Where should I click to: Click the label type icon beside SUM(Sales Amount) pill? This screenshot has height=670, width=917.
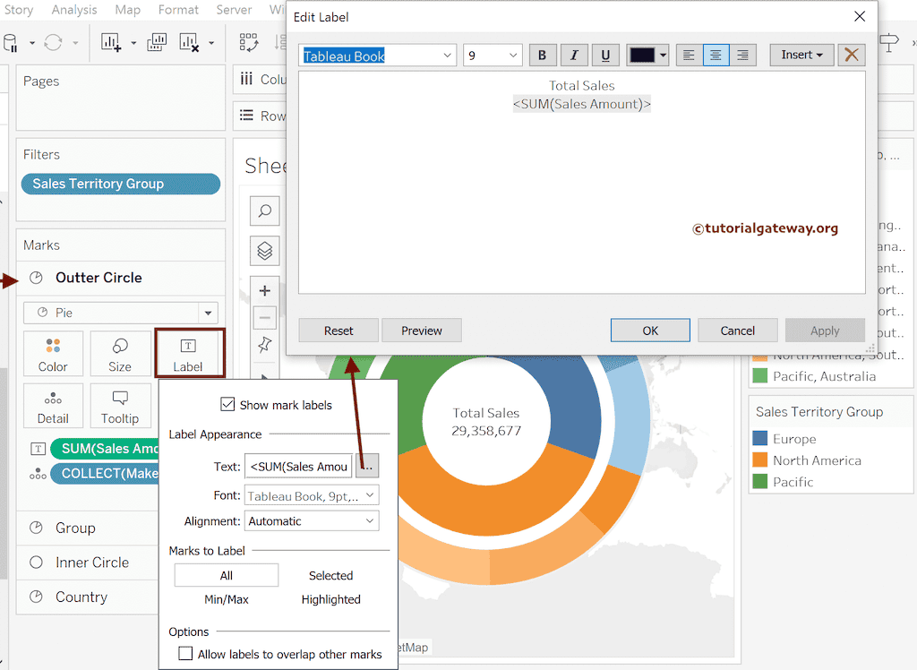pyautogui.click(x=38, y=449)
